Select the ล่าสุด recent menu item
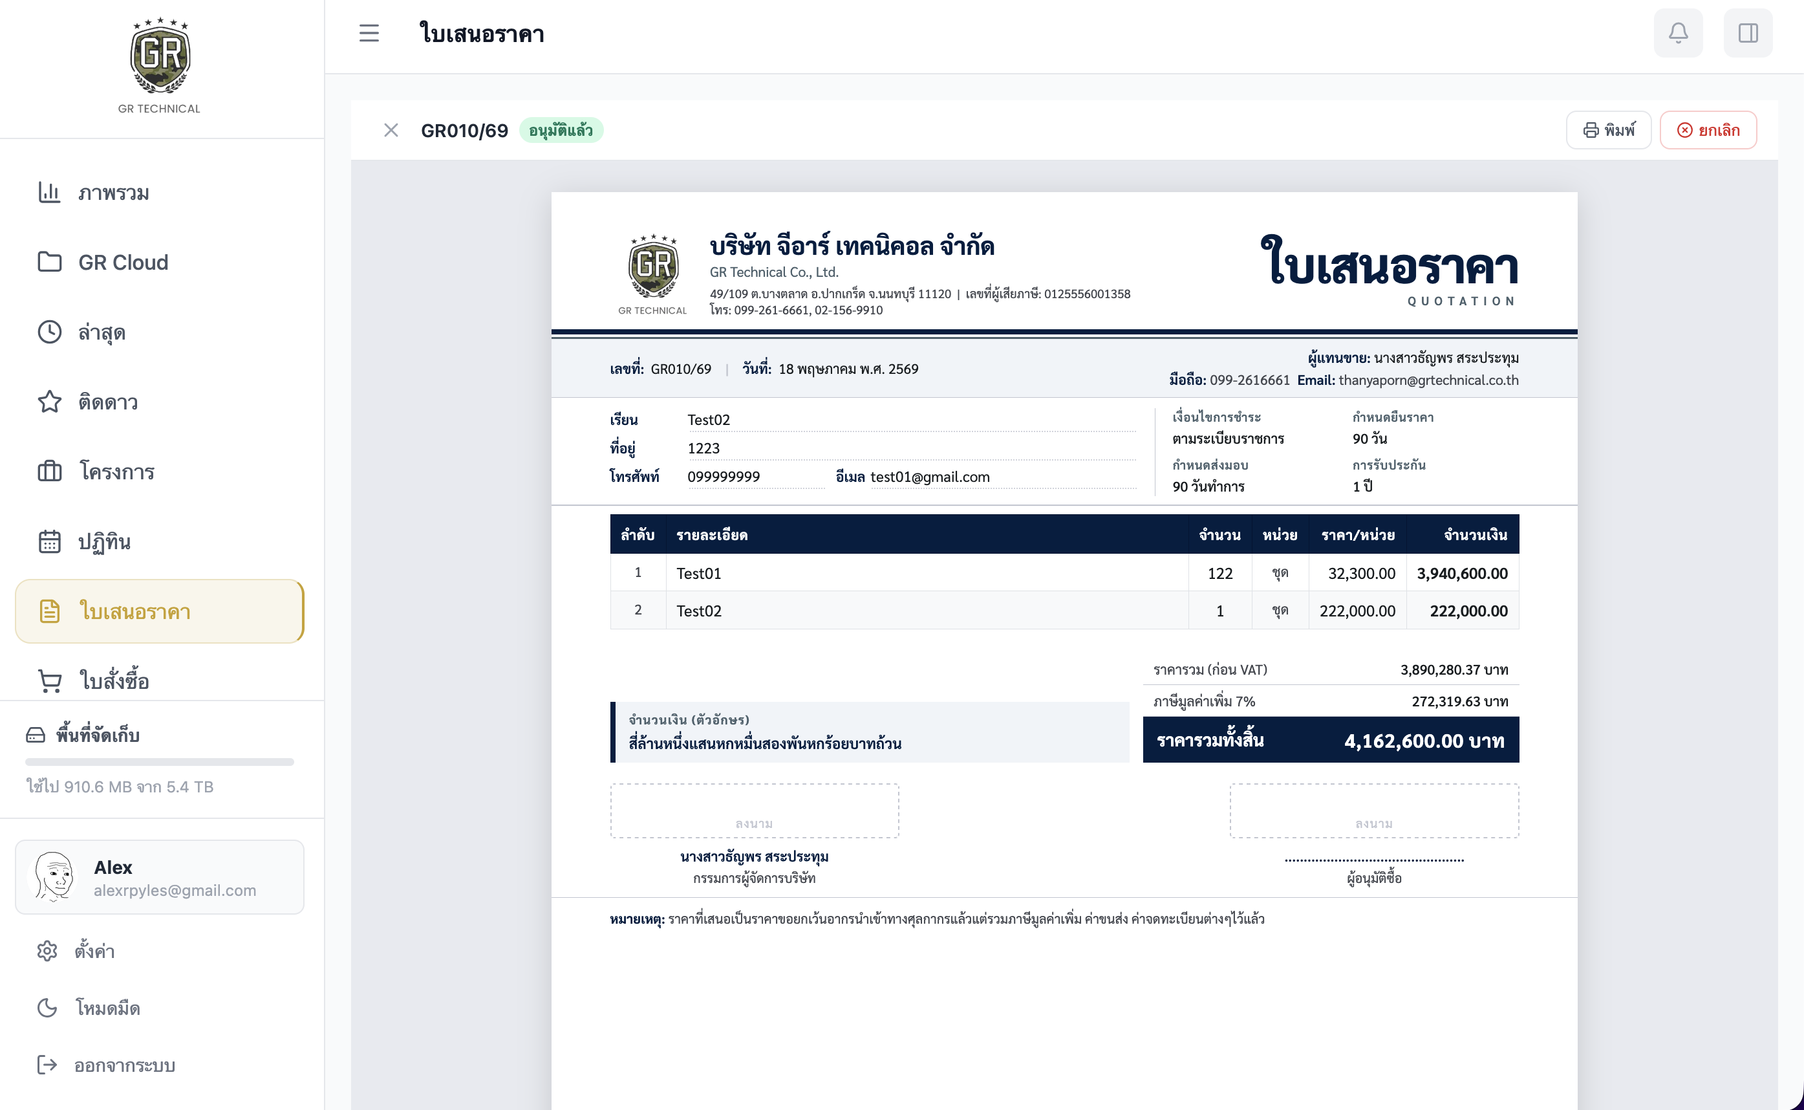This screenshot has width=1804, height=1110. [159, 332]
